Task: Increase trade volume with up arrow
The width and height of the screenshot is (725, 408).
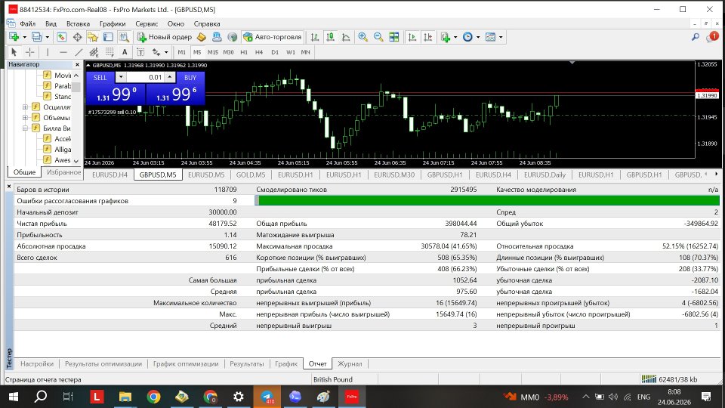Action: tap(170, 77)
